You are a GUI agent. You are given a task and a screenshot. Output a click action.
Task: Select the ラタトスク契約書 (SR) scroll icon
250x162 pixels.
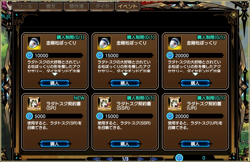point(34,104)
